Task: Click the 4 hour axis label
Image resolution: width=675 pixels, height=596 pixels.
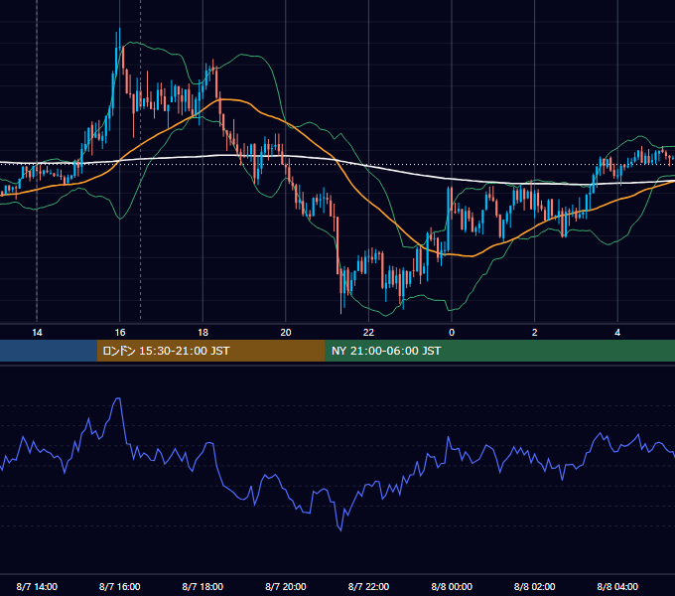Action: click(x=617, y=332)
